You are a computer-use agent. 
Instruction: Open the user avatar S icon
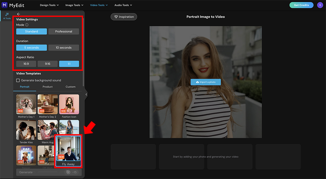(320, 5)
